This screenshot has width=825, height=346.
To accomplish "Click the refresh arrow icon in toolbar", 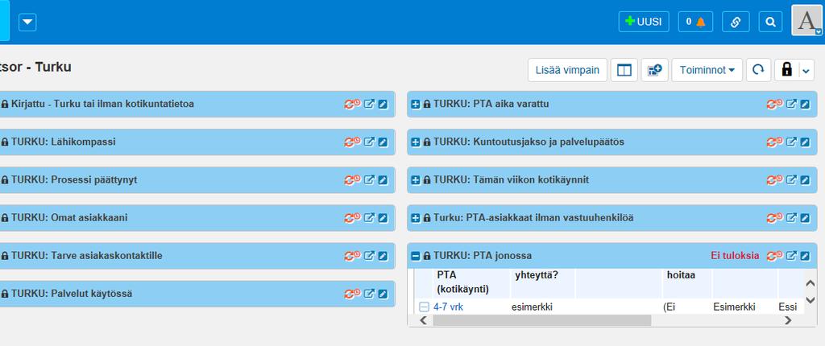I will pos(758,70).
